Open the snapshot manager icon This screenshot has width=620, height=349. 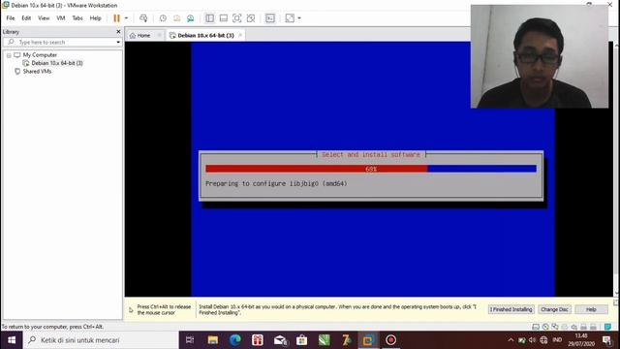[x=191, y=18]
